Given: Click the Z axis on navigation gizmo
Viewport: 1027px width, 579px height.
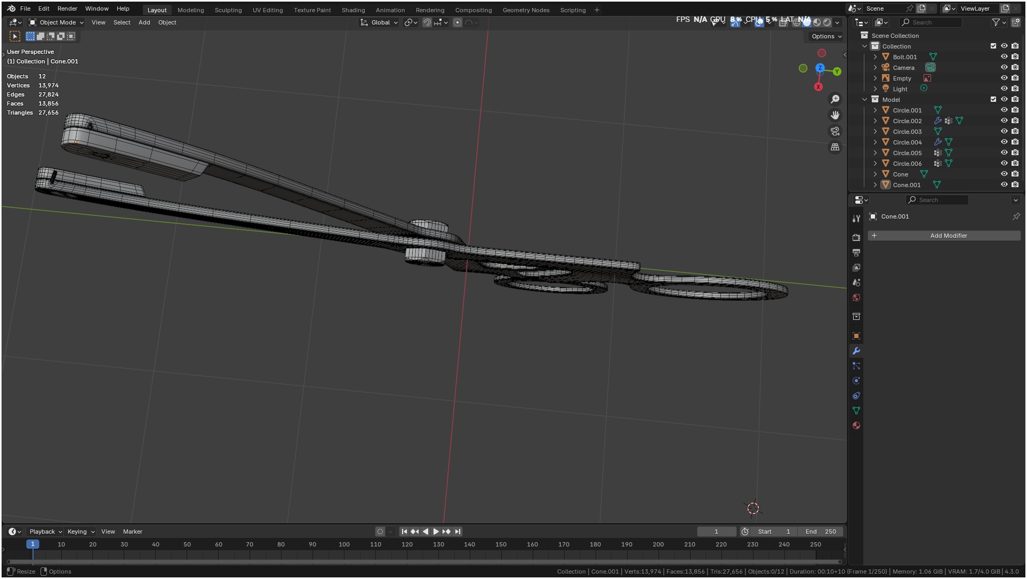Looking at the screenshot, I should pyautogui.click(x=820, y=68).
